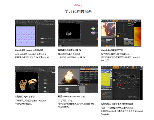
Task: Open the fire texture Unreal material thumbnail
Action: (121, 33)
